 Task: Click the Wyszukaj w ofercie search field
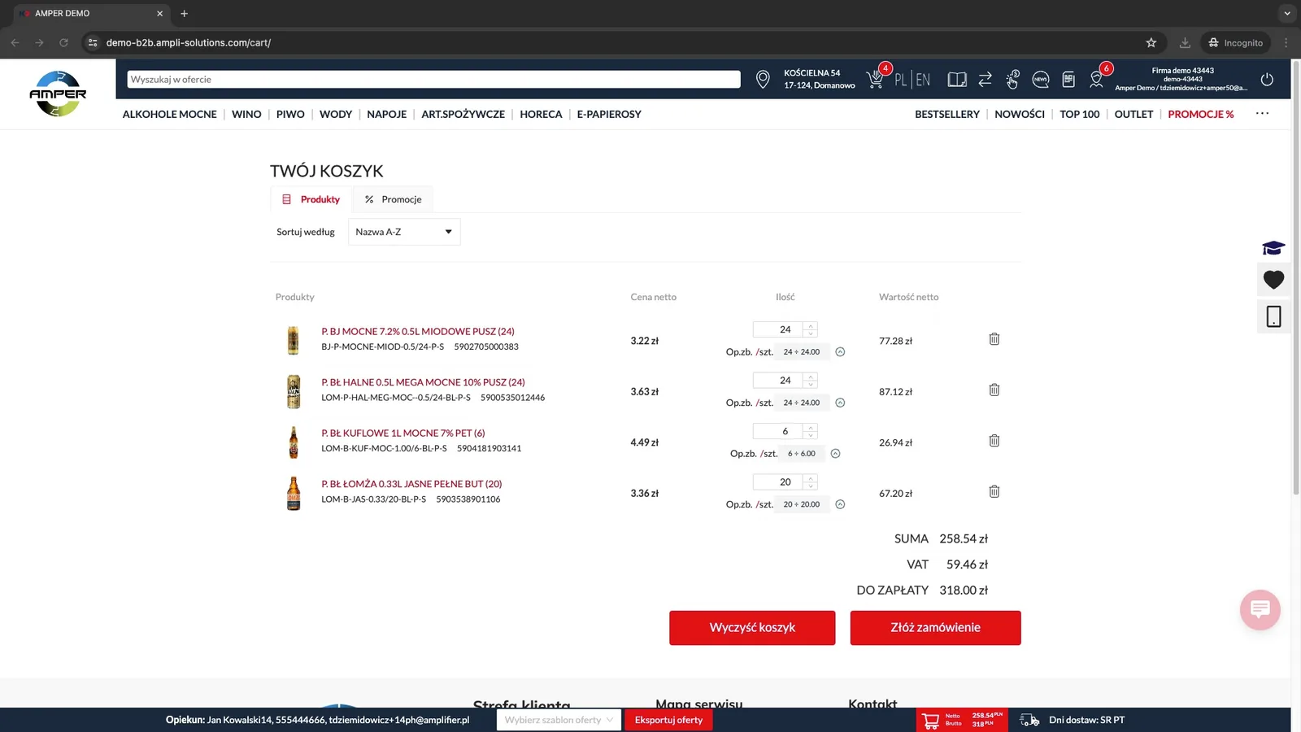click(x=433, y=79)
